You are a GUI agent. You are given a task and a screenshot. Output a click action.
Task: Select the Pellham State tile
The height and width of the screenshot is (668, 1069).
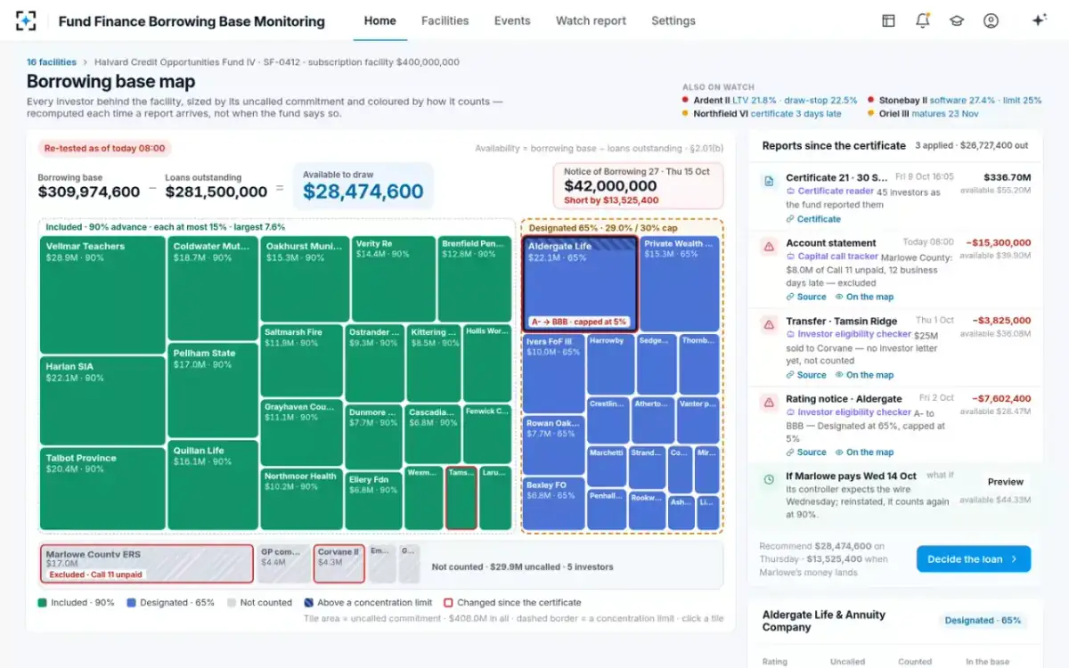213,390
